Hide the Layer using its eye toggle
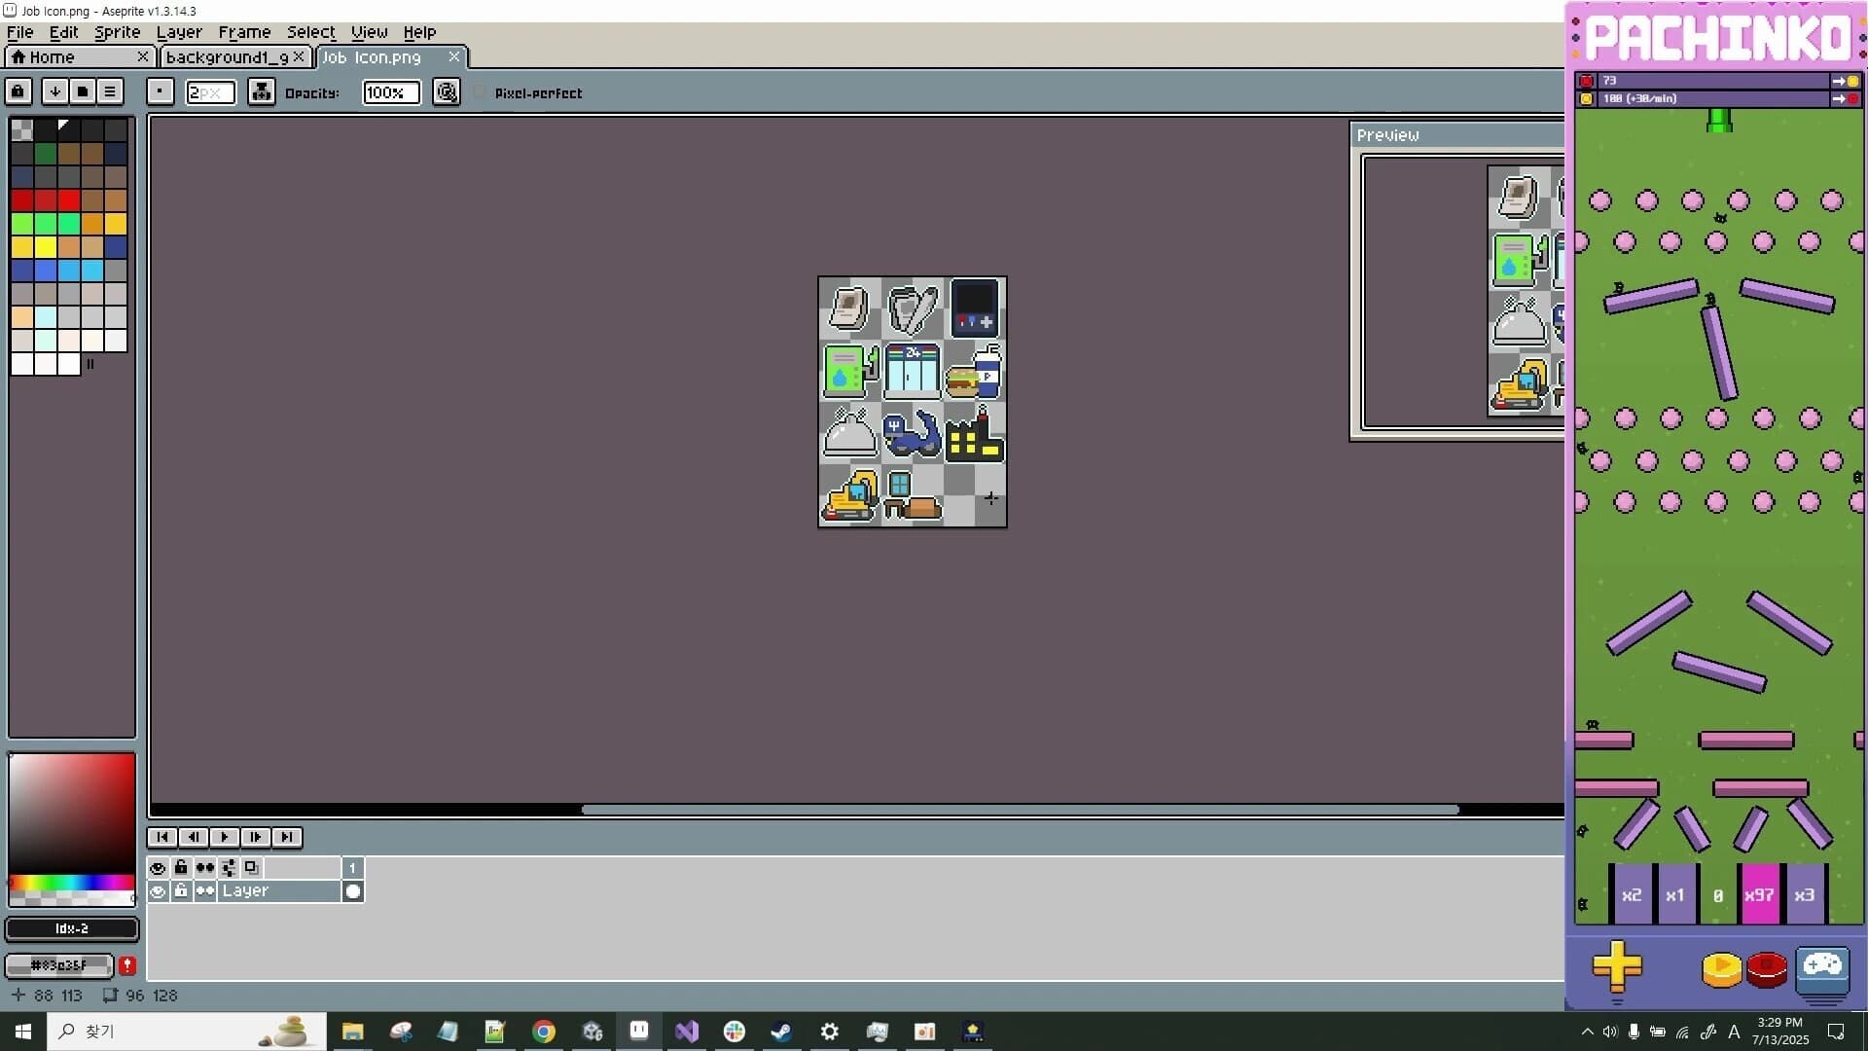The image size is (1868, 1051). pos(158,890)
